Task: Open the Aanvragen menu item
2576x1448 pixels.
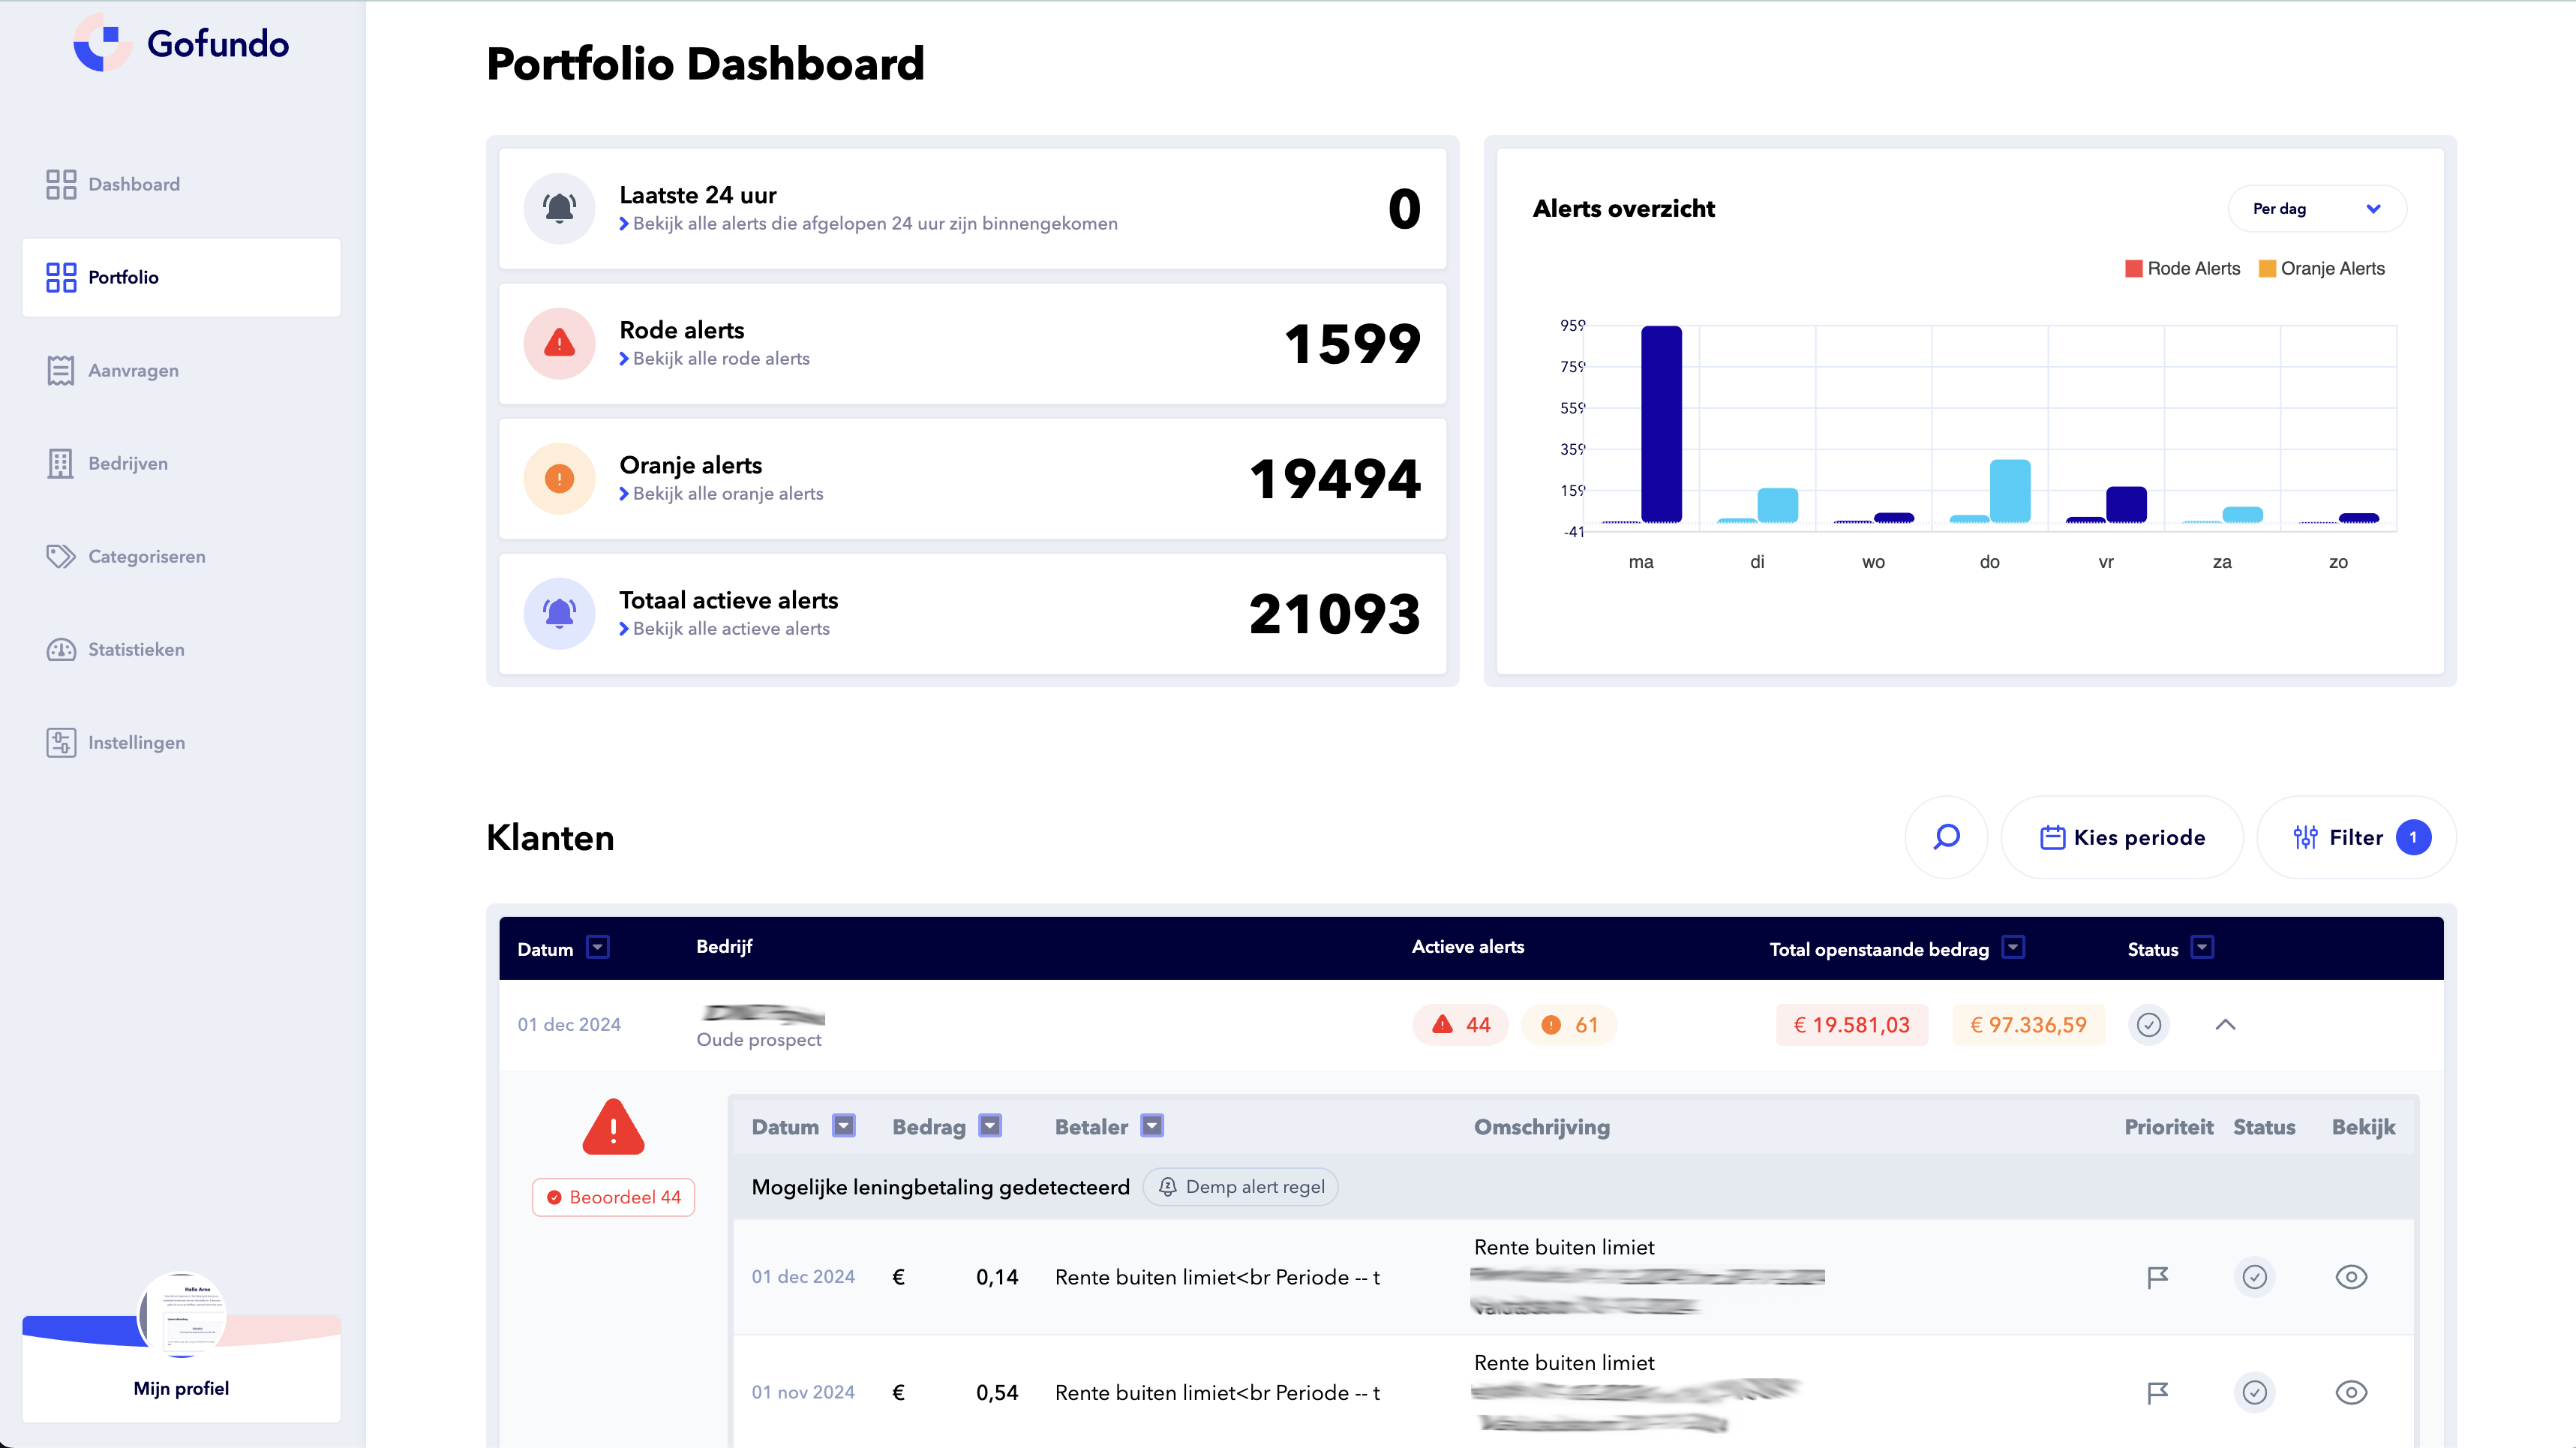Action: tap(133, 370)
